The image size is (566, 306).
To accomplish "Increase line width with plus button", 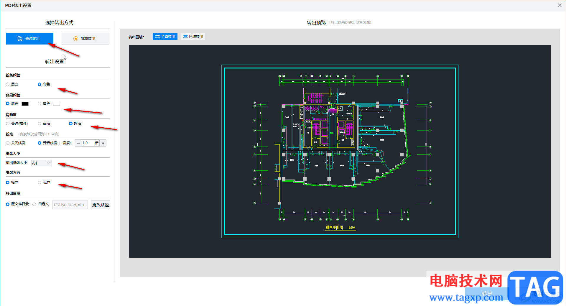I will pyautogui.click(x=103, y=143).
